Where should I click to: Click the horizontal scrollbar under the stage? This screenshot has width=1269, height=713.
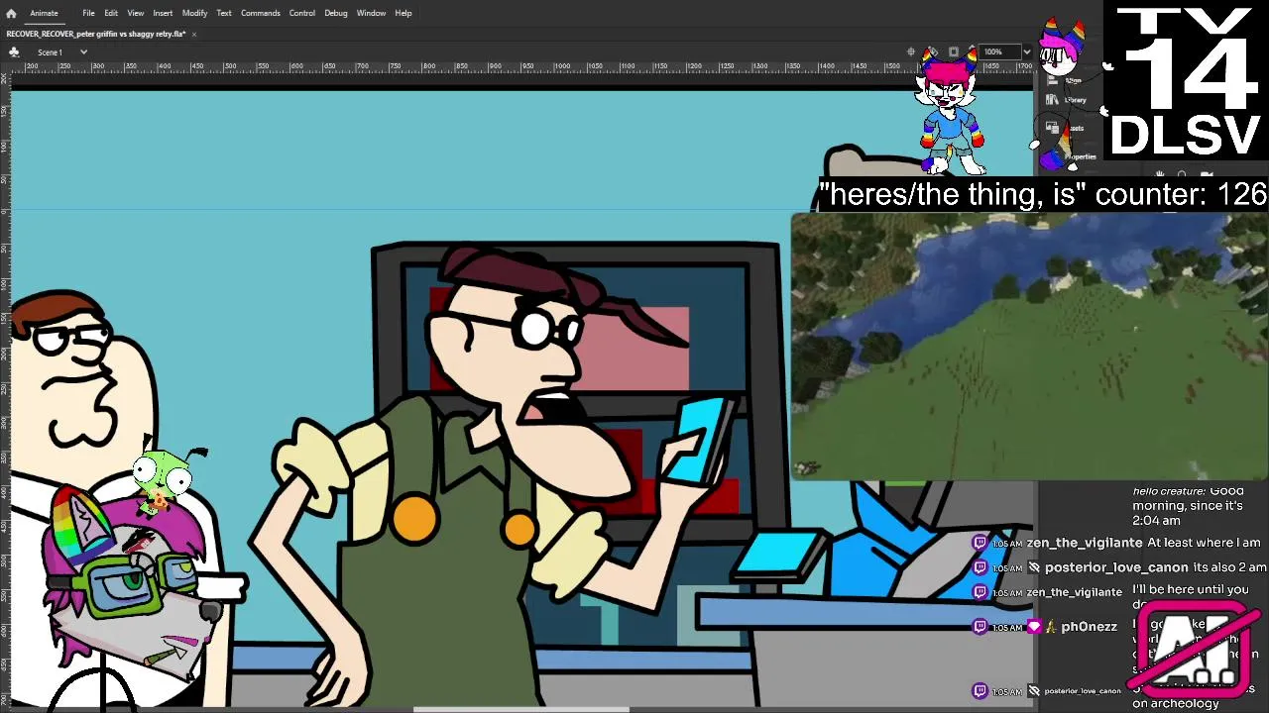(x=520, y=709)
